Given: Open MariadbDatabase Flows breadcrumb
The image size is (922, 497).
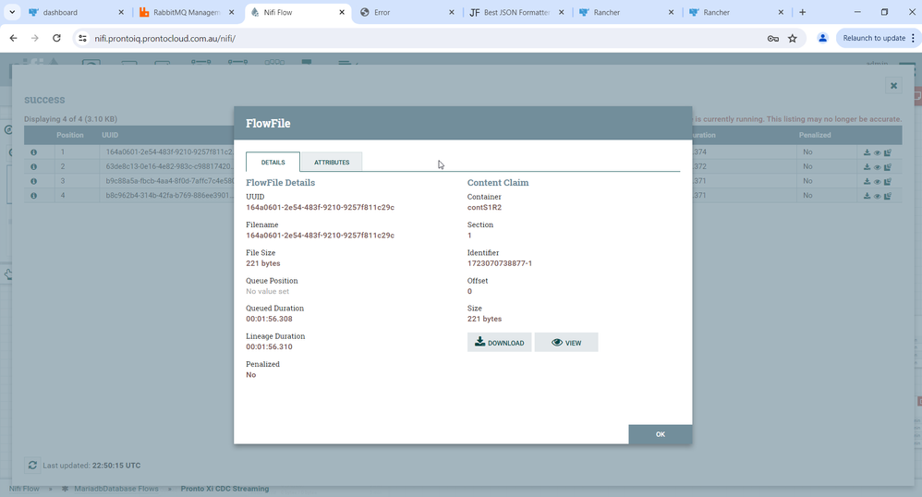Looking at the screenshot, I should [115, 489].
